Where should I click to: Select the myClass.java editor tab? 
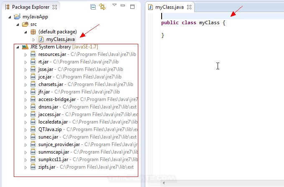[169, 7]
